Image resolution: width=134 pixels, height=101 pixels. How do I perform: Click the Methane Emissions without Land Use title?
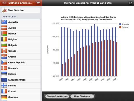[88, 3]
